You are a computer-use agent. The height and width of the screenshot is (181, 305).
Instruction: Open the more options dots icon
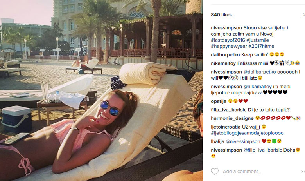point(303,172)
